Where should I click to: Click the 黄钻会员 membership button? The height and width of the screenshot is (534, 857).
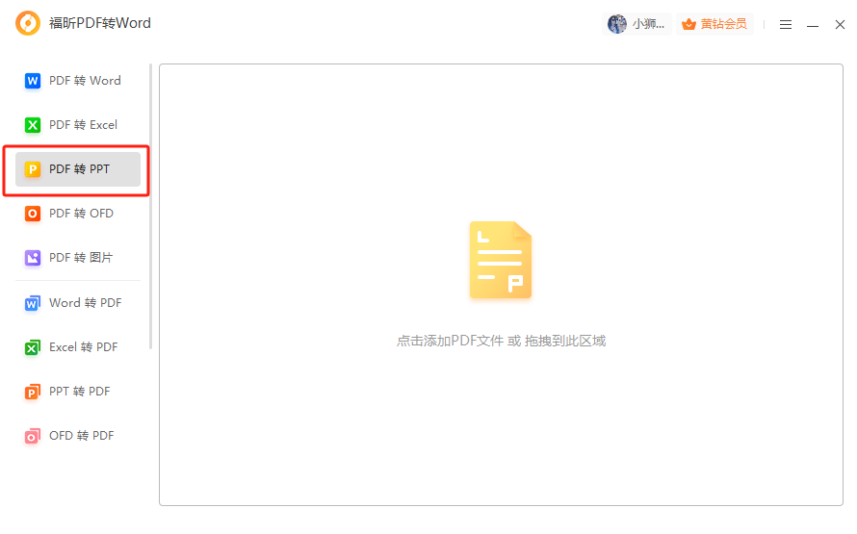(x=714, y=24)
